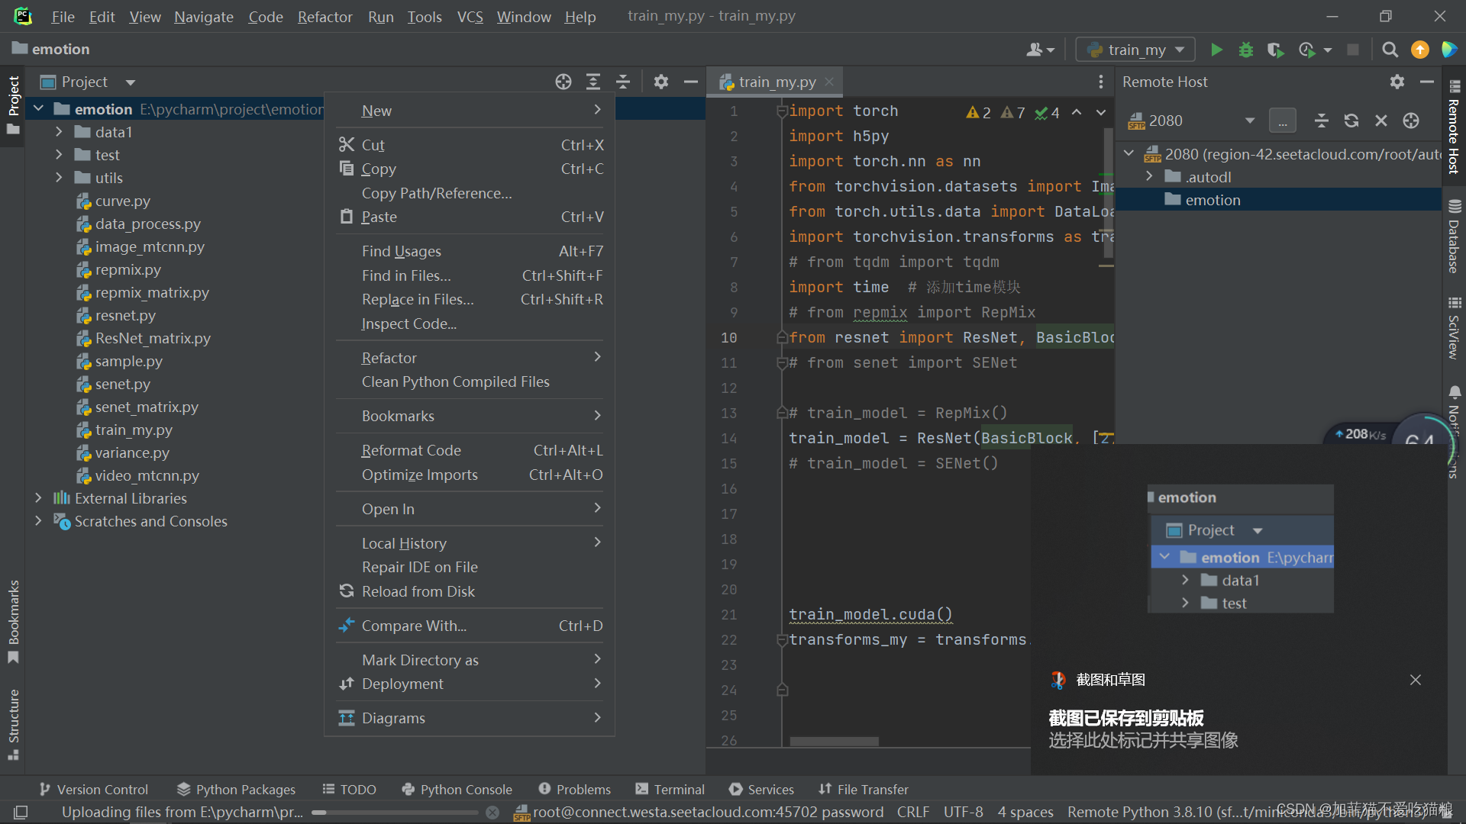
Task: Open the Deployment submenu
Action: pyautogui.click(x=470, y=684)
